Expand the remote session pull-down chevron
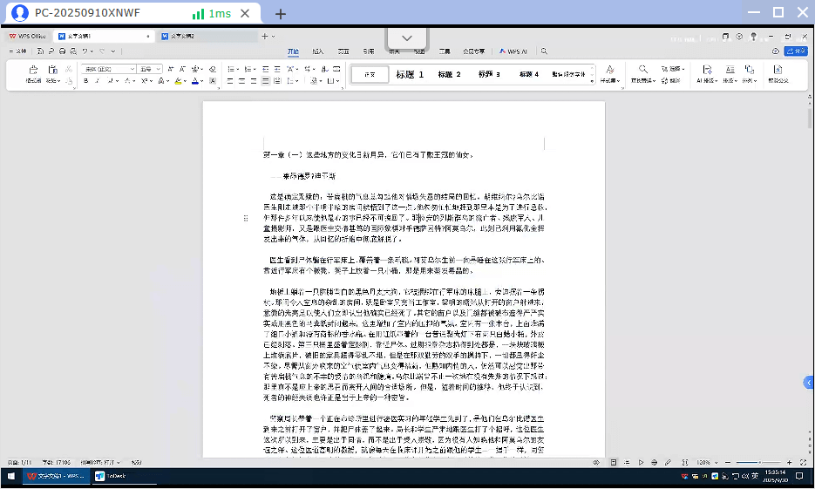Image resolution: width=815 pixels, height=489 pixels. pos(407,37)
